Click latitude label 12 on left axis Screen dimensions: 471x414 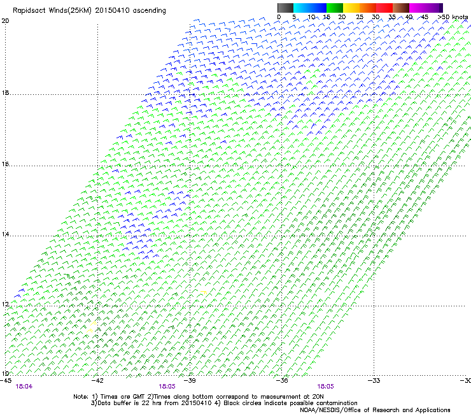[x=5, y=304]
